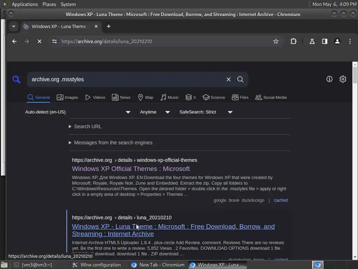Open the tab search dropdown
This screenshot has height=269, width=358.
click(x=14, y=26)
